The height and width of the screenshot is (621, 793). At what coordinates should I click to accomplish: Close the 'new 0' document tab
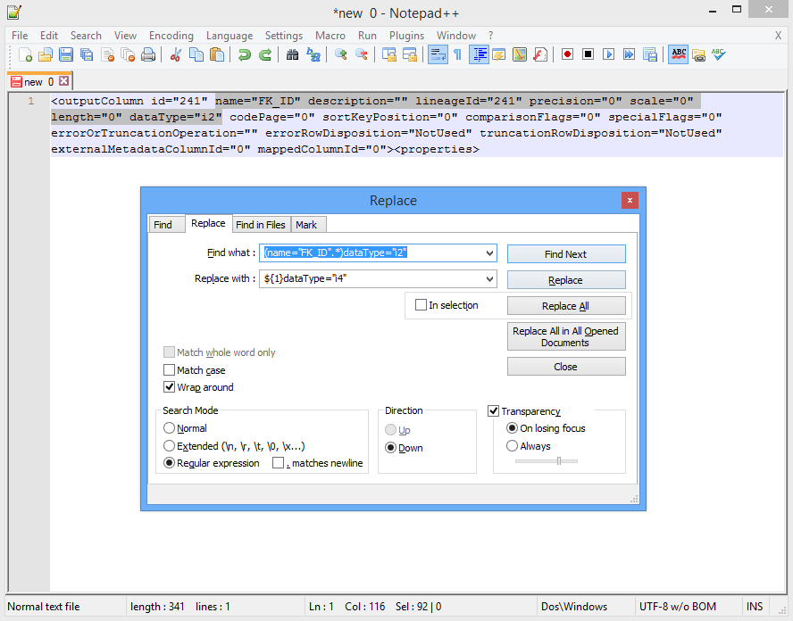point(63,81)
